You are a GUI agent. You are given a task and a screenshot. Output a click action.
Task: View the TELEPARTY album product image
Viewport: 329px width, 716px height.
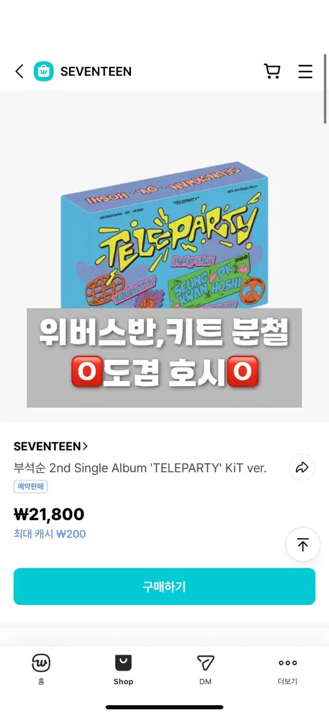pos(164,257)
